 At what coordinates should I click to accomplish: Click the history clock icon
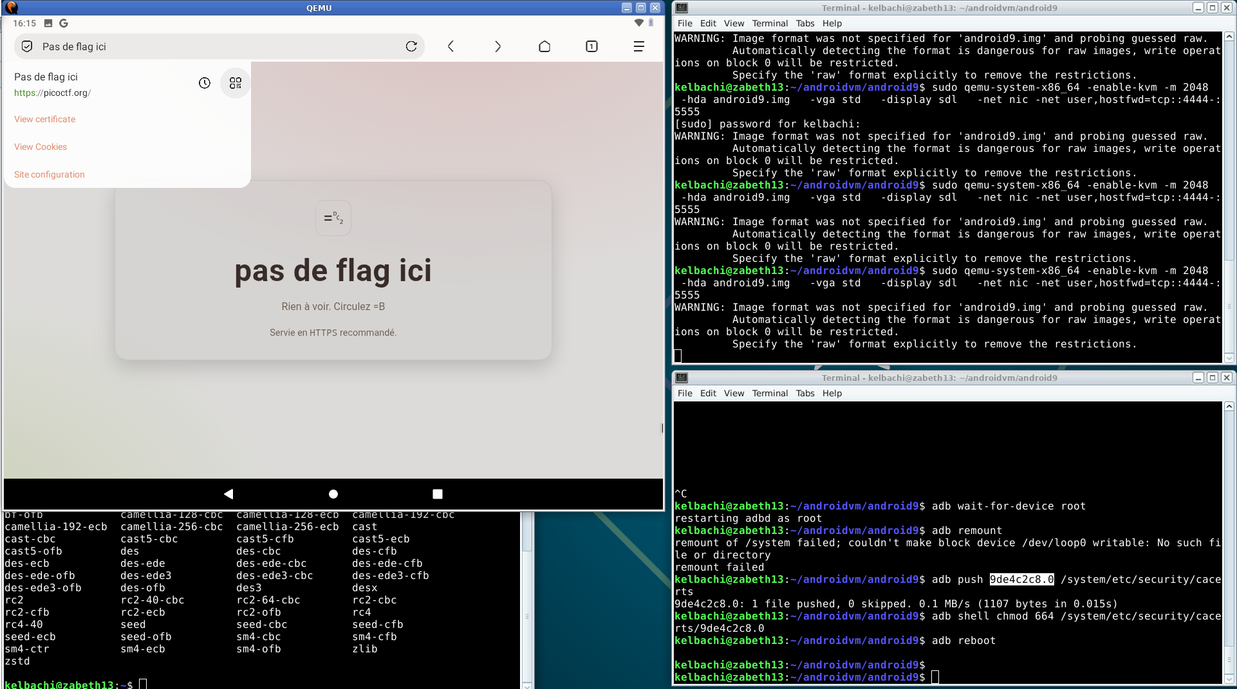205,83
